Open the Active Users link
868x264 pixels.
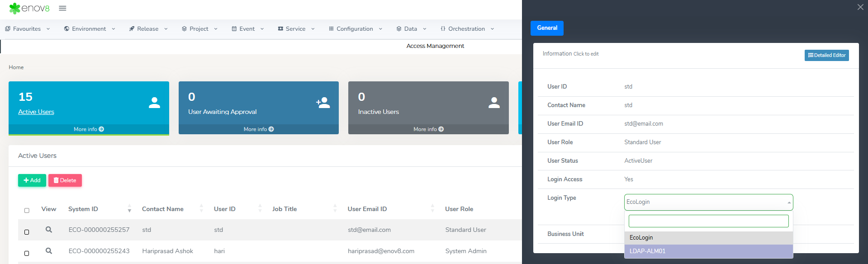click(x=36, y=112)
